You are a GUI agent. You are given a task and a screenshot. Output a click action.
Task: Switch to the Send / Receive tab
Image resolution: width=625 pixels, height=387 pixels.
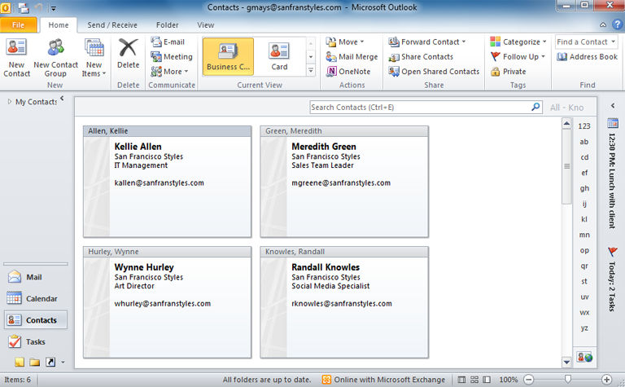112,25
